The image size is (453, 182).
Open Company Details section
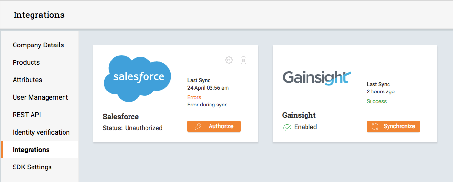(39, 45)
